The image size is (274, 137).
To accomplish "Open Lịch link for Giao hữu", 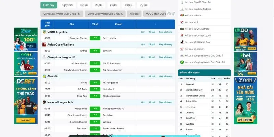I will [143, 76].
